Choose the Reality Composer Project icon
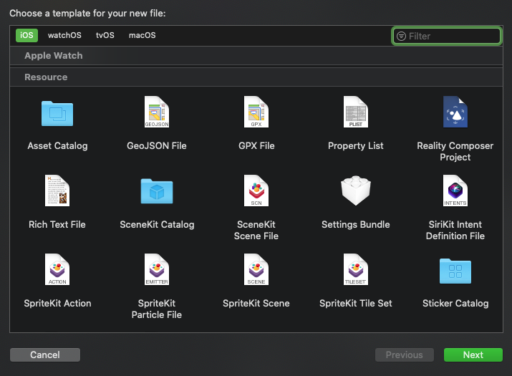The height and width of the screenshot is (376, 512). click(x=455, y=112)
